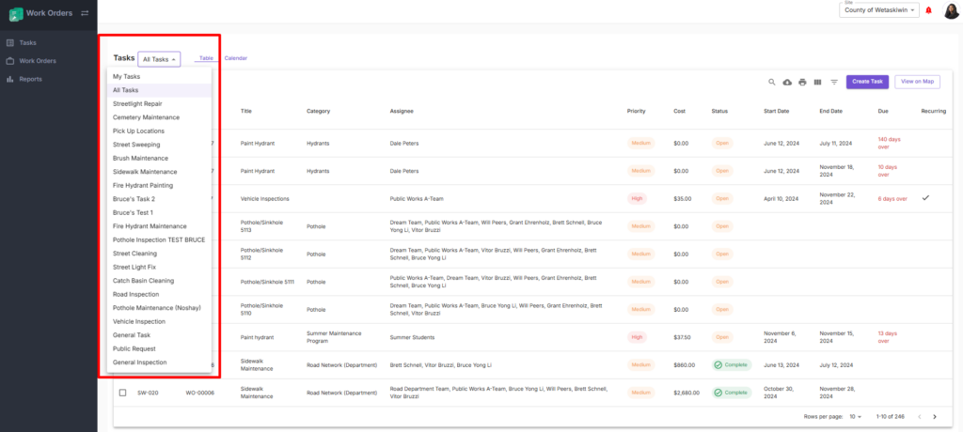Click the cloud download icon
963x432 pixels.
click(787, 82)
